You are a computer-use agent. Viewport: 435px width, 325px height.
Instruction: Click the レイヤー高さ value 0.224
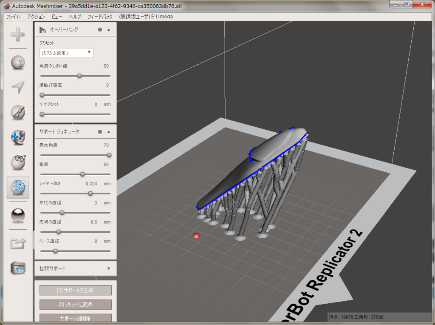[91, 183]
